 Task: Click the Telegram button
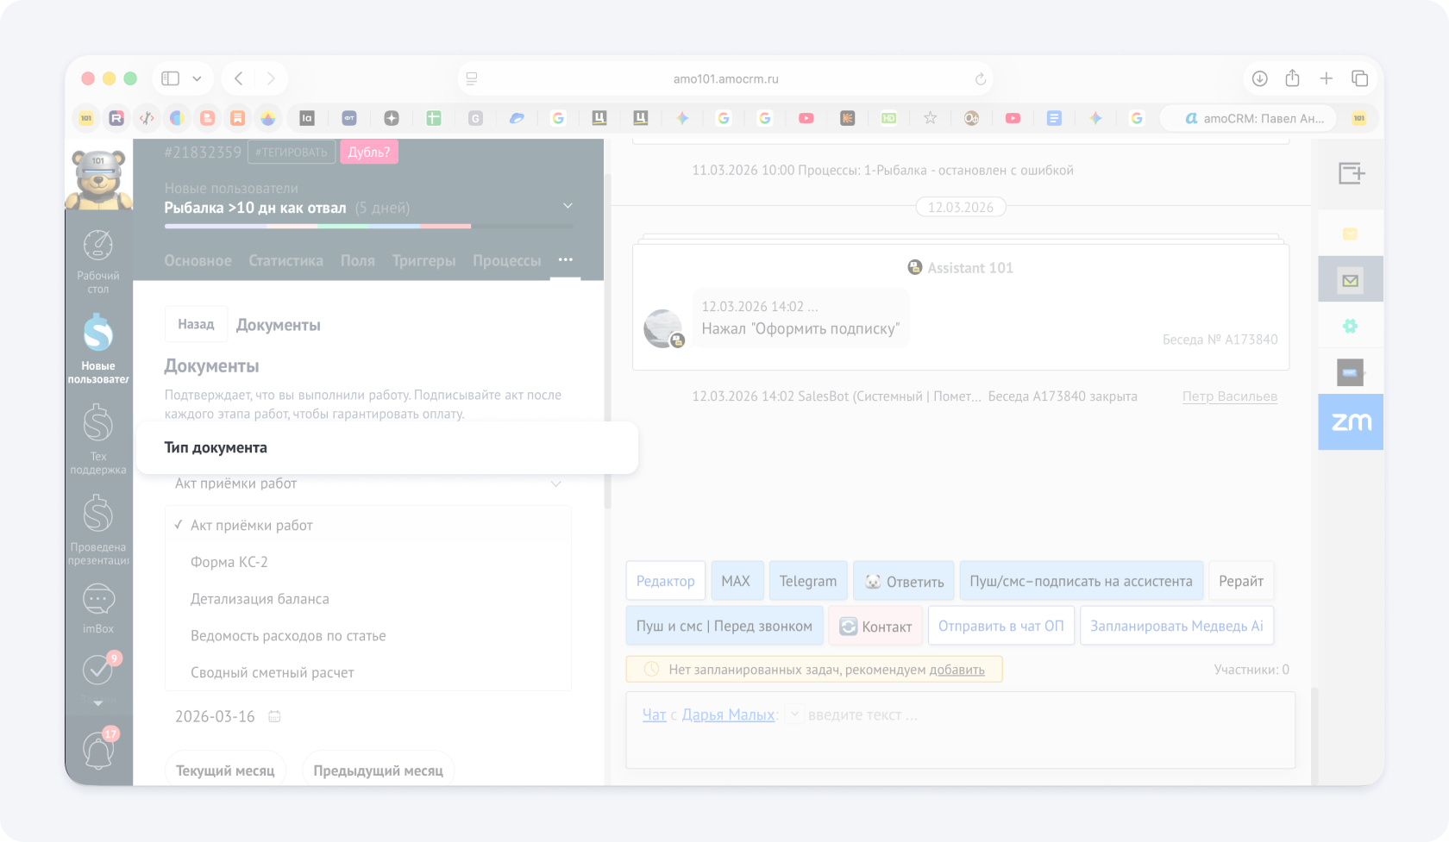pos(808,581)
